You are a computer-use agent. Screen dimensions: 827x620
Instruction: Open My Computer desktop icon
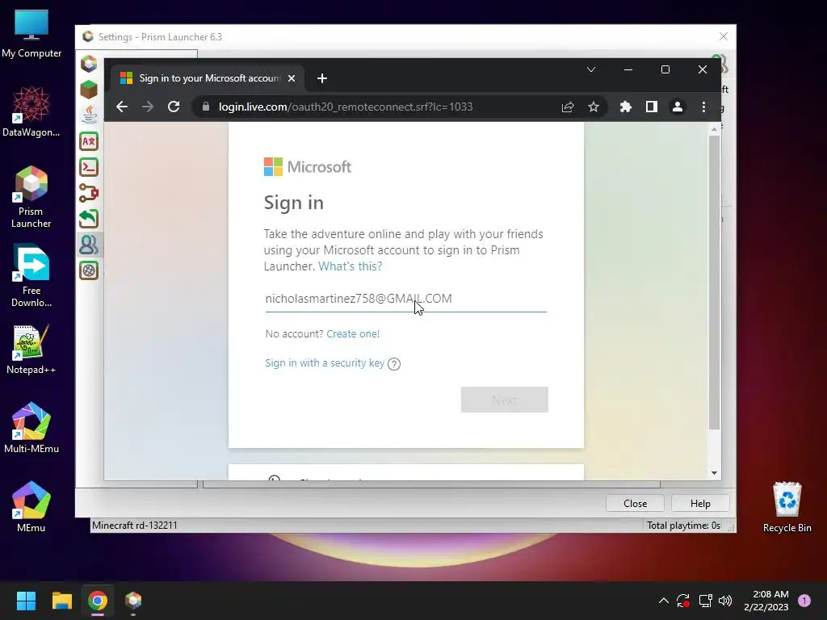pos(31,33)
